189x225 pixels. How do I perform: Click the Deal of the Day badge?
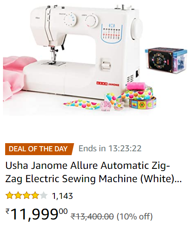[x=39, y=149]
